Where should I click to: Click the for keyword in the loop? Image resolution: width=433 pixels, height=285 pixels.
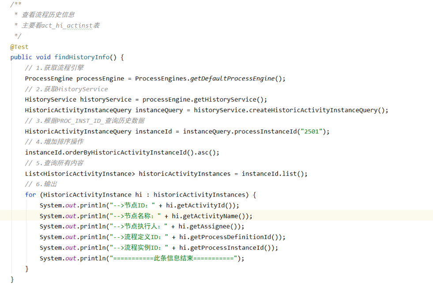click(30, 194)
